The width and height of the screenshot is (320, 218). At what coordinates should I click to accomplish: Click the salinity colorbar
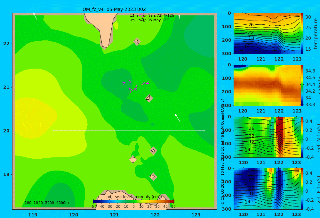pyautogui.click(x=302, y=85)
